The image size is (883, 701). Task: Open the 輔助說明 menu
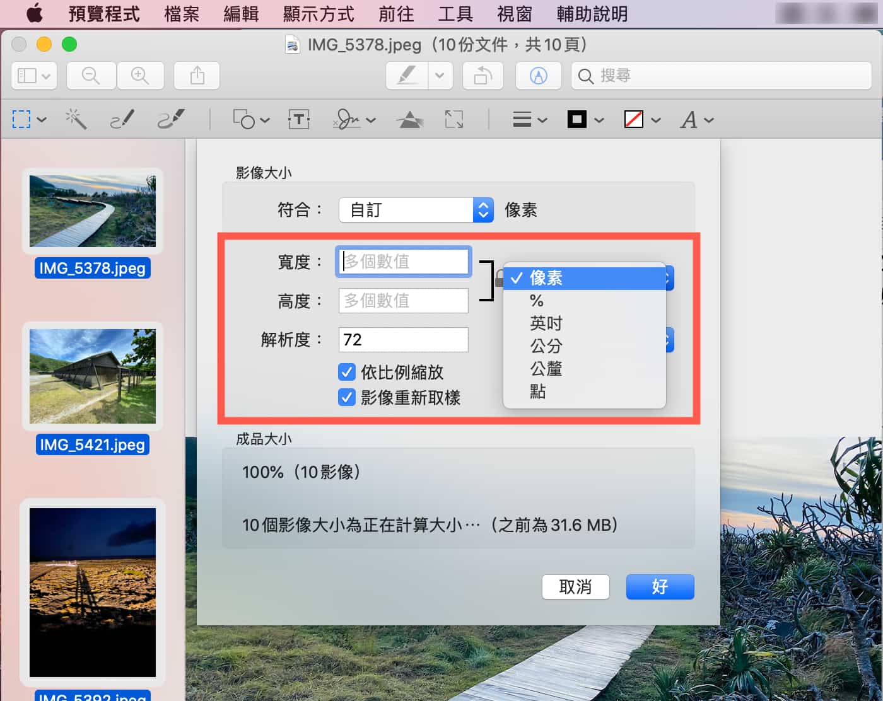[592, 13]
